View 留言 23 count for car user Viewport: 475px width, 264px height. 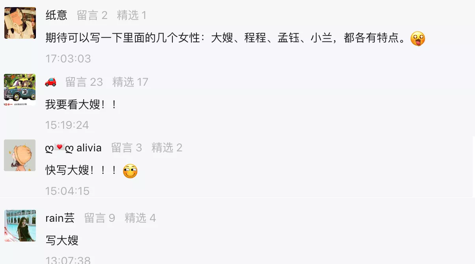pyautogui.click(x=84, y=82)
